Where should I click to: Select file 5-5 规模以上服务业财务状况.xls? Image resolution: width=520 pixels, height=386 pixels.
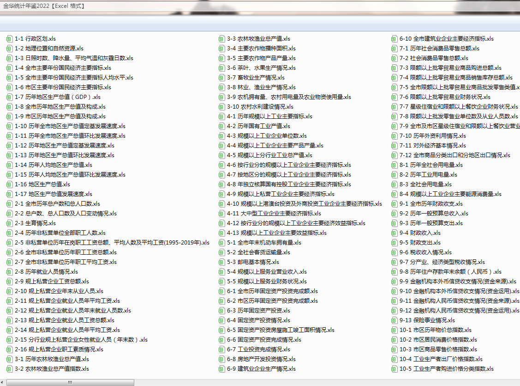267,282
